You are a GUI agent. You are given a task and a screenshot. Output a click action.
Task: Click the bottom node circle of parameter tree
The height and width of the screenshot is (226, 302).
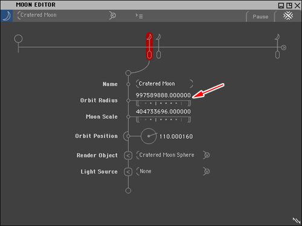[128, 190]
